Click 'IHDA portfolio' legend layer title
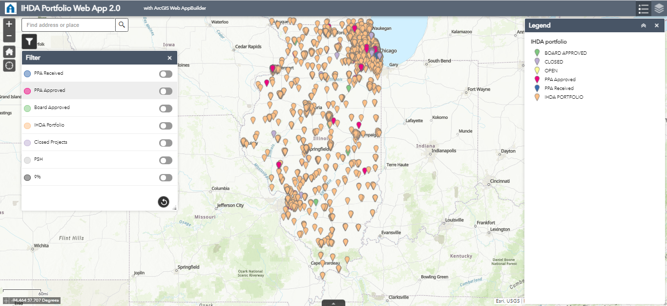This screenshot has height=306, width=667. (549, 42)
